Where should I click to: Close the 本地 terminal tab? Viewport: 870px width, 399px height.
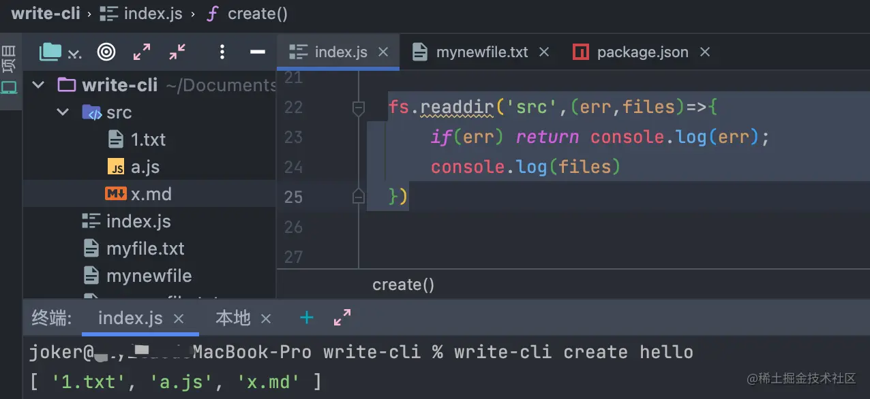(x=266, y=318)
